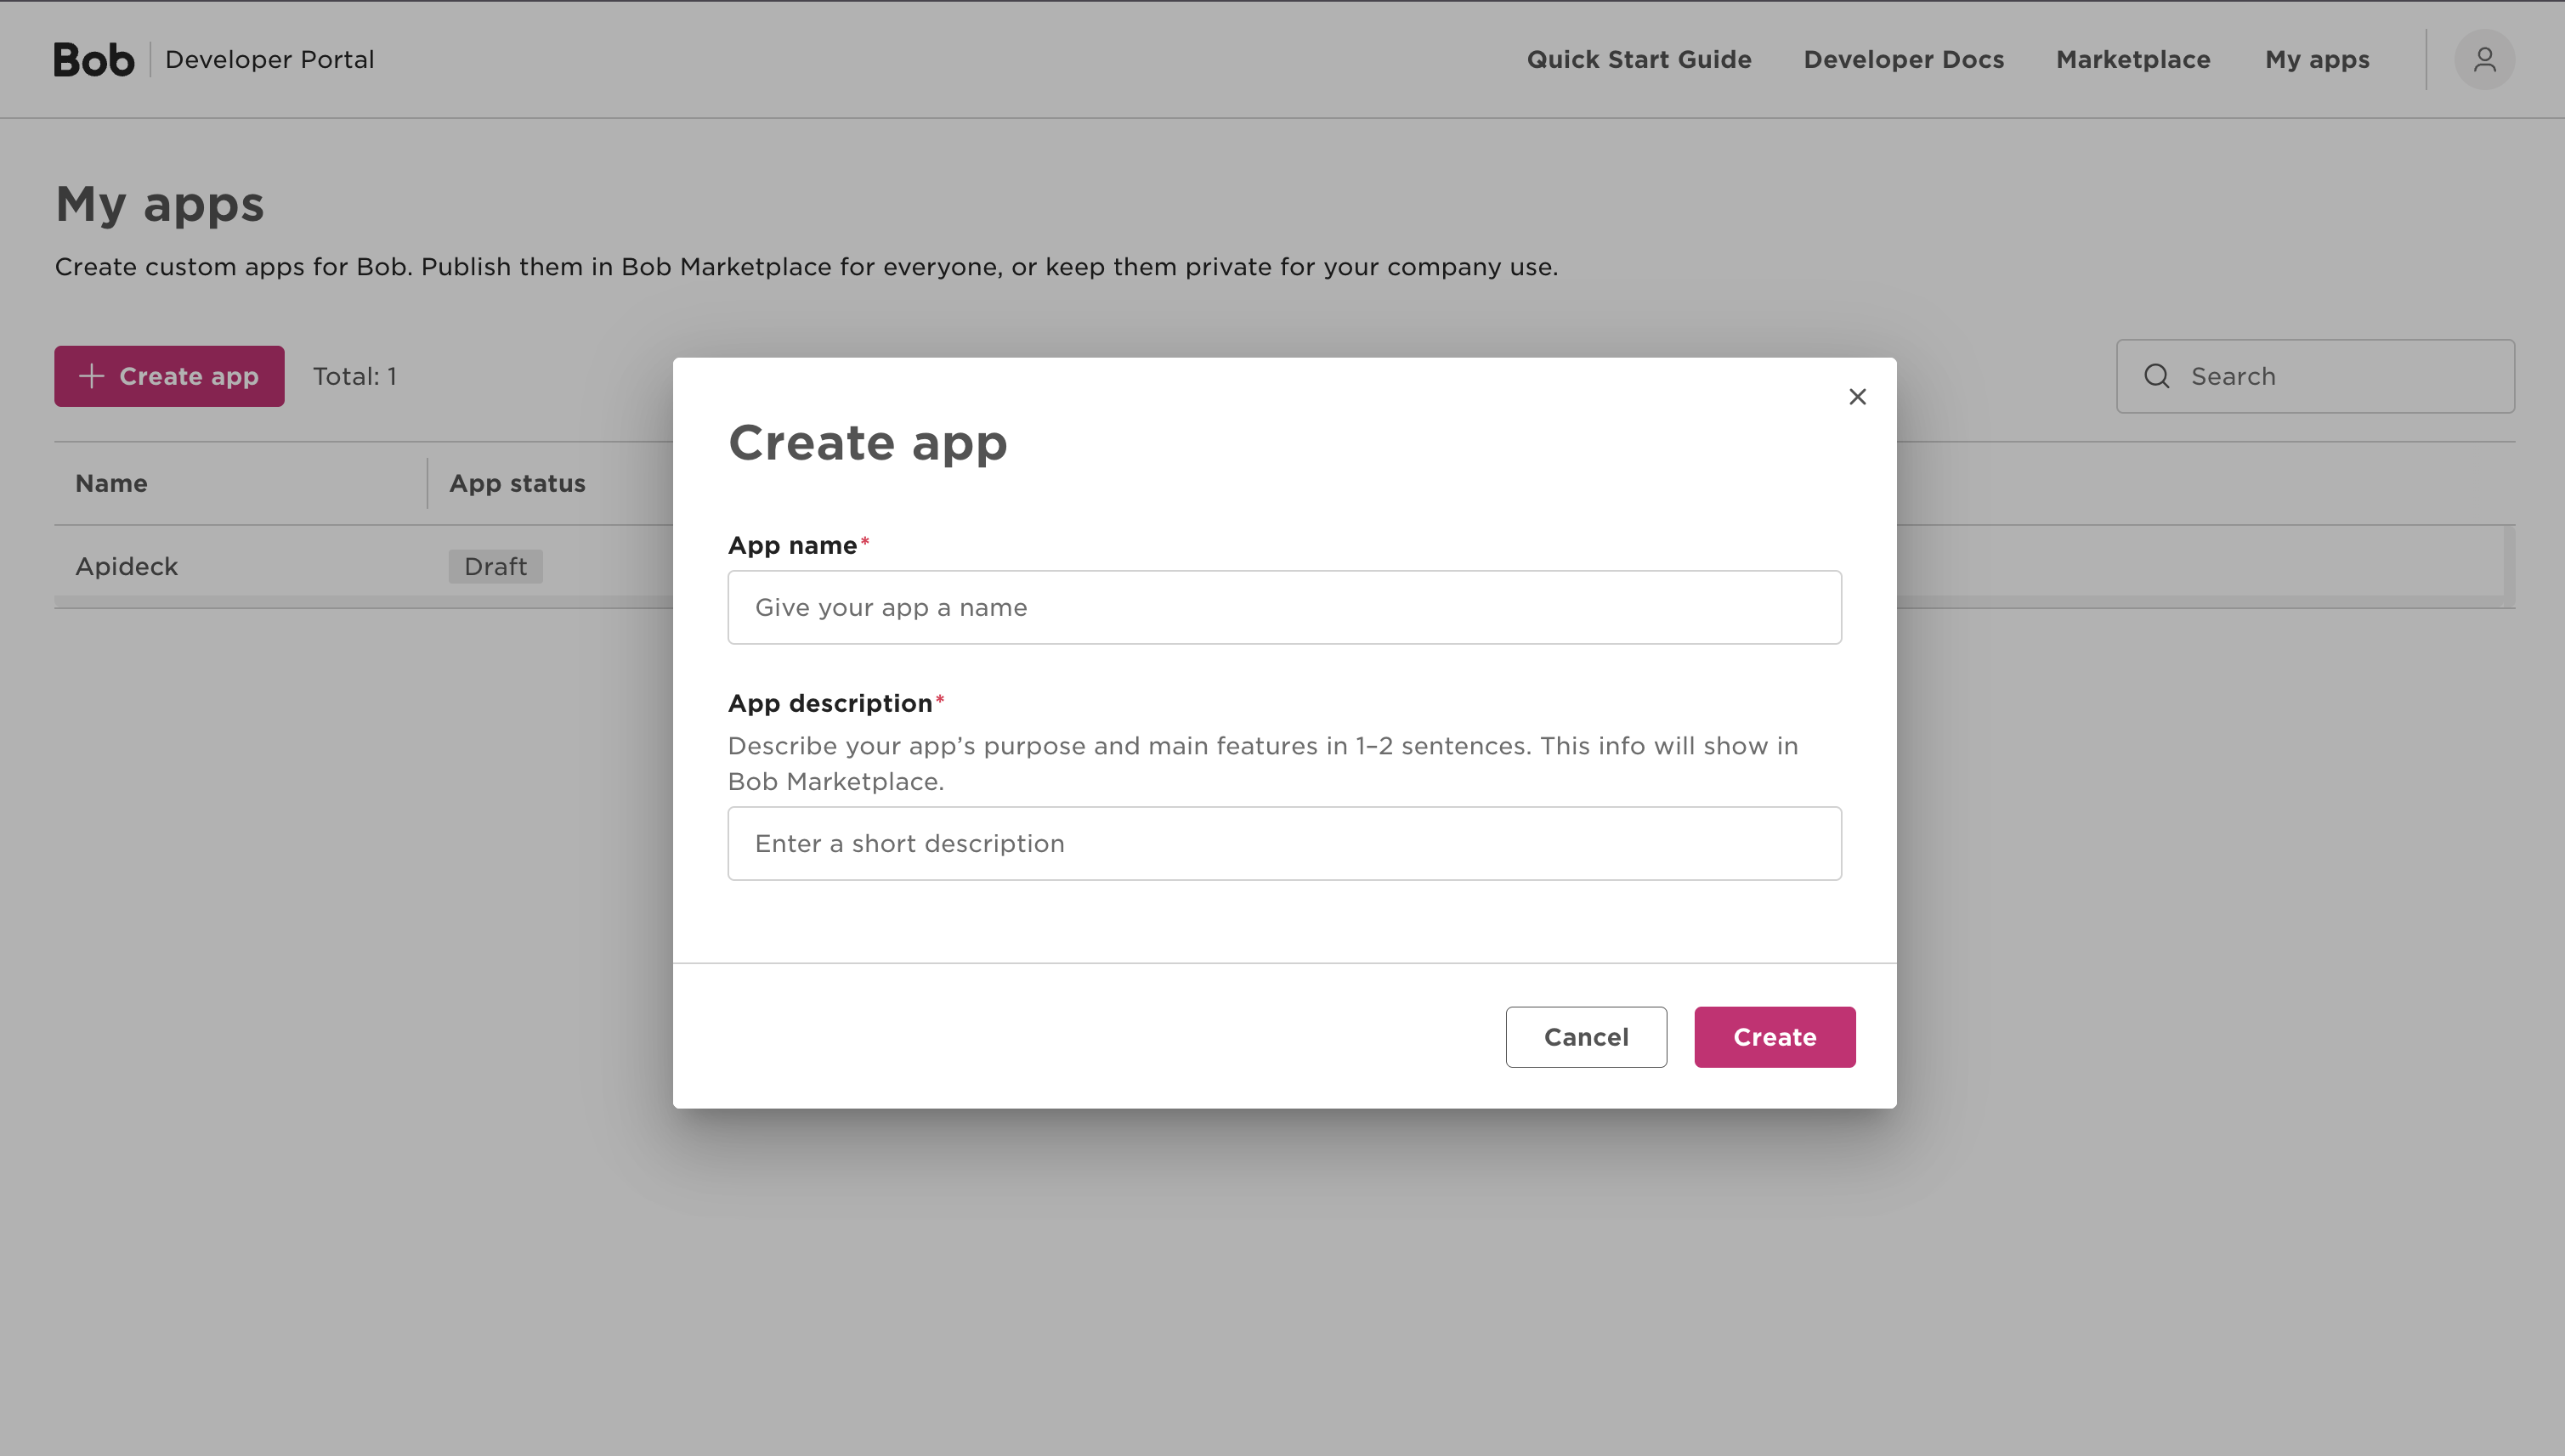Image resolution: width=2565 pixels, height=1456 pixels.
Task: Click the App description input field
Action: click(x=1284, y=843)
